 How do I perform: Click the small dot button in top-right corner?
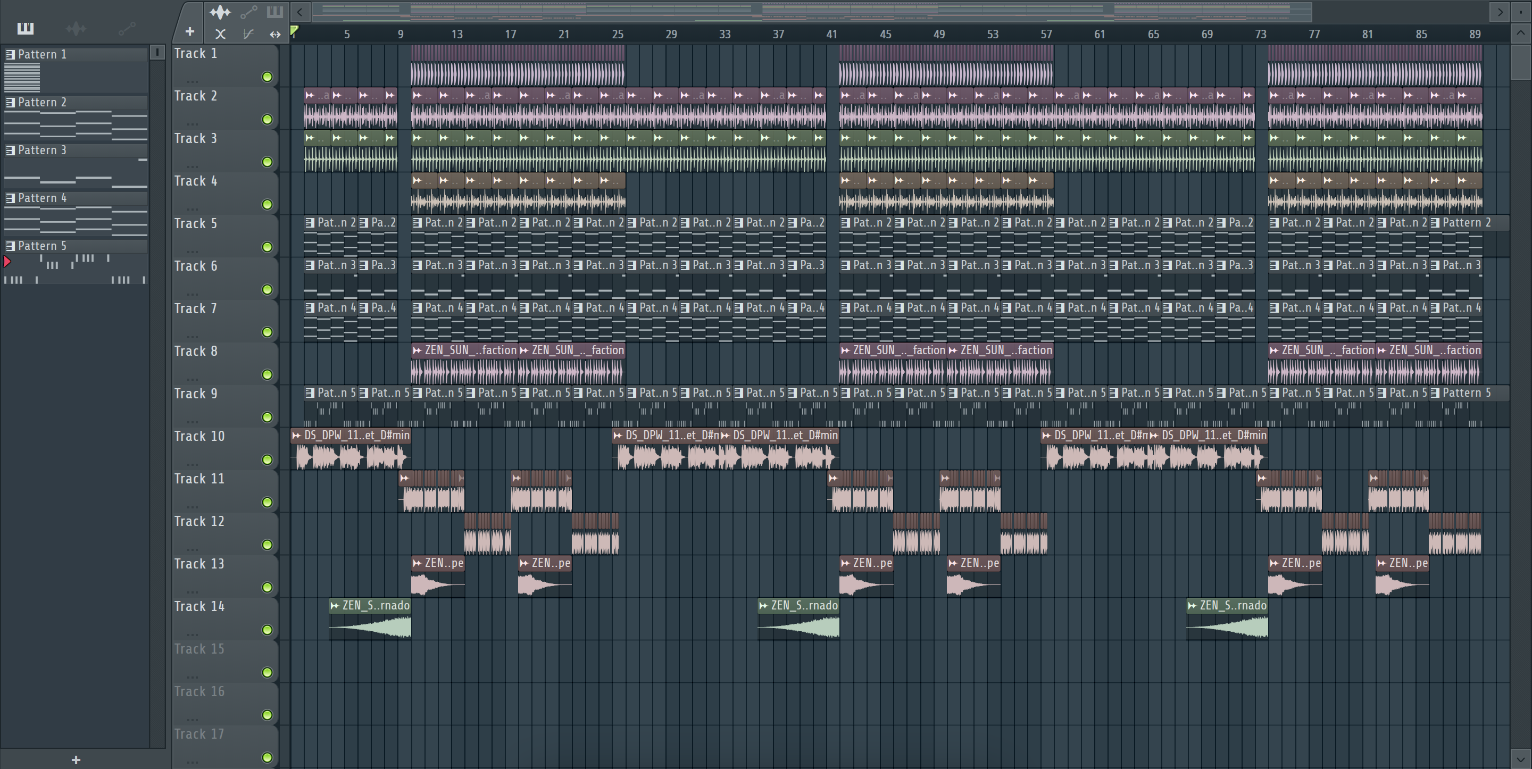(1522, 12)
